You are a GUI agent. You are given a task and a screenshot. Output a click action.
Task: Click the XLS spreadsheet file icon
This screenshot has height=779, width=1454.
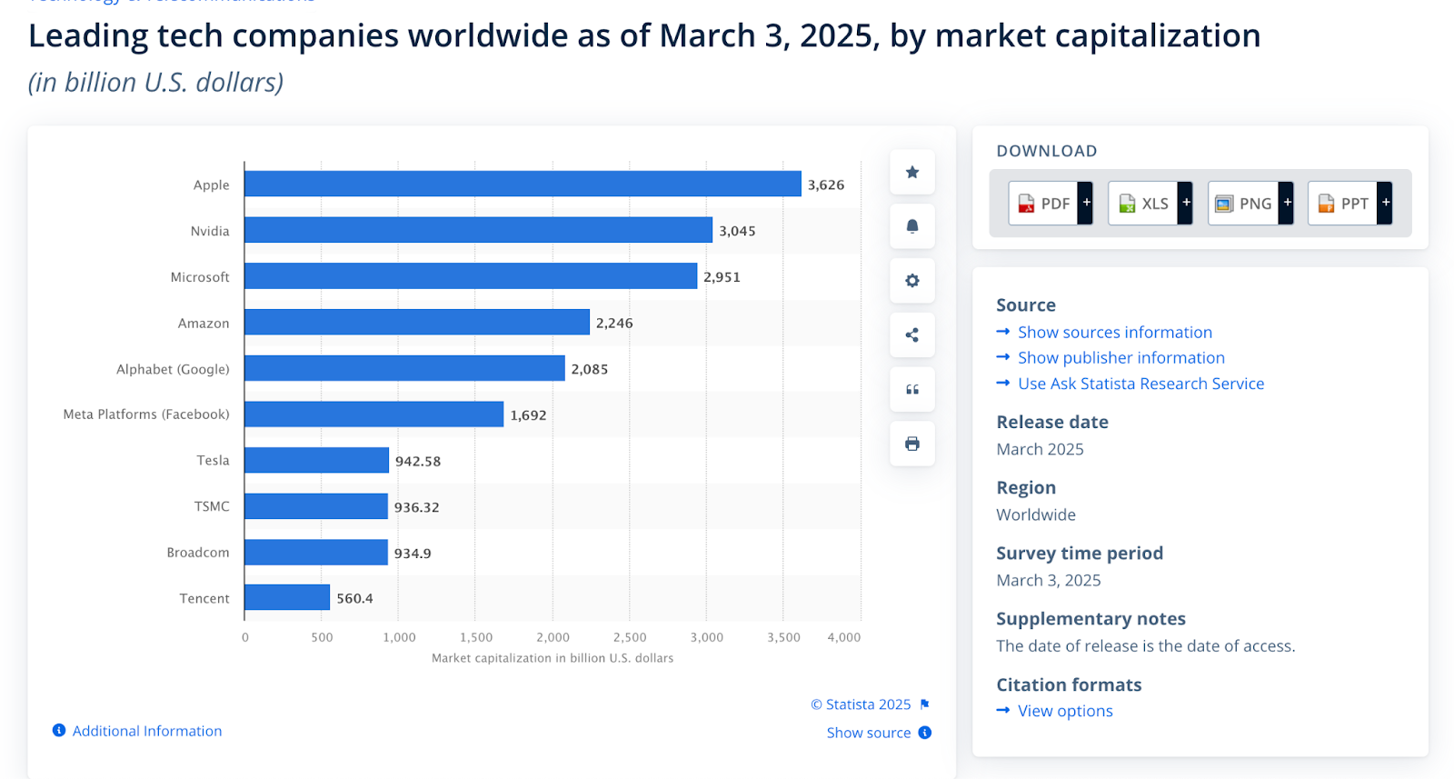(1127, 204)
